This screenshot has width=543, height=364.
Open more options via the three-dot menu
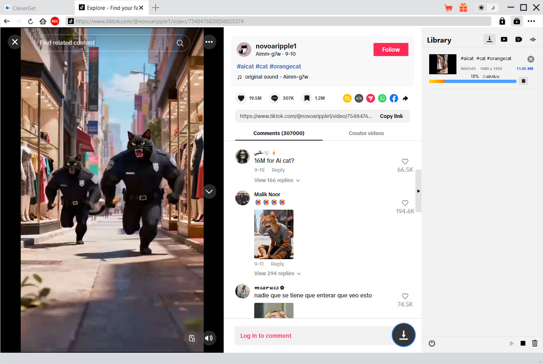209,42
